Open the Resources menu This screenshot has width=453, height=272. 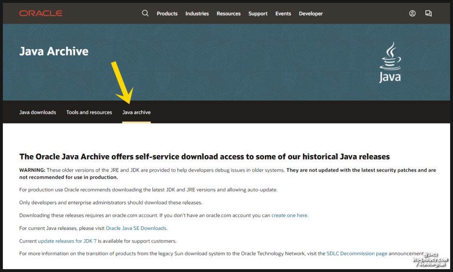coord(228,14)
